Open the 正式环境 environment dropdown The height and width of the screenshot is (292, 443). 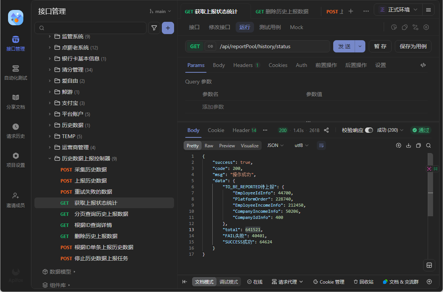coord(398,10)
